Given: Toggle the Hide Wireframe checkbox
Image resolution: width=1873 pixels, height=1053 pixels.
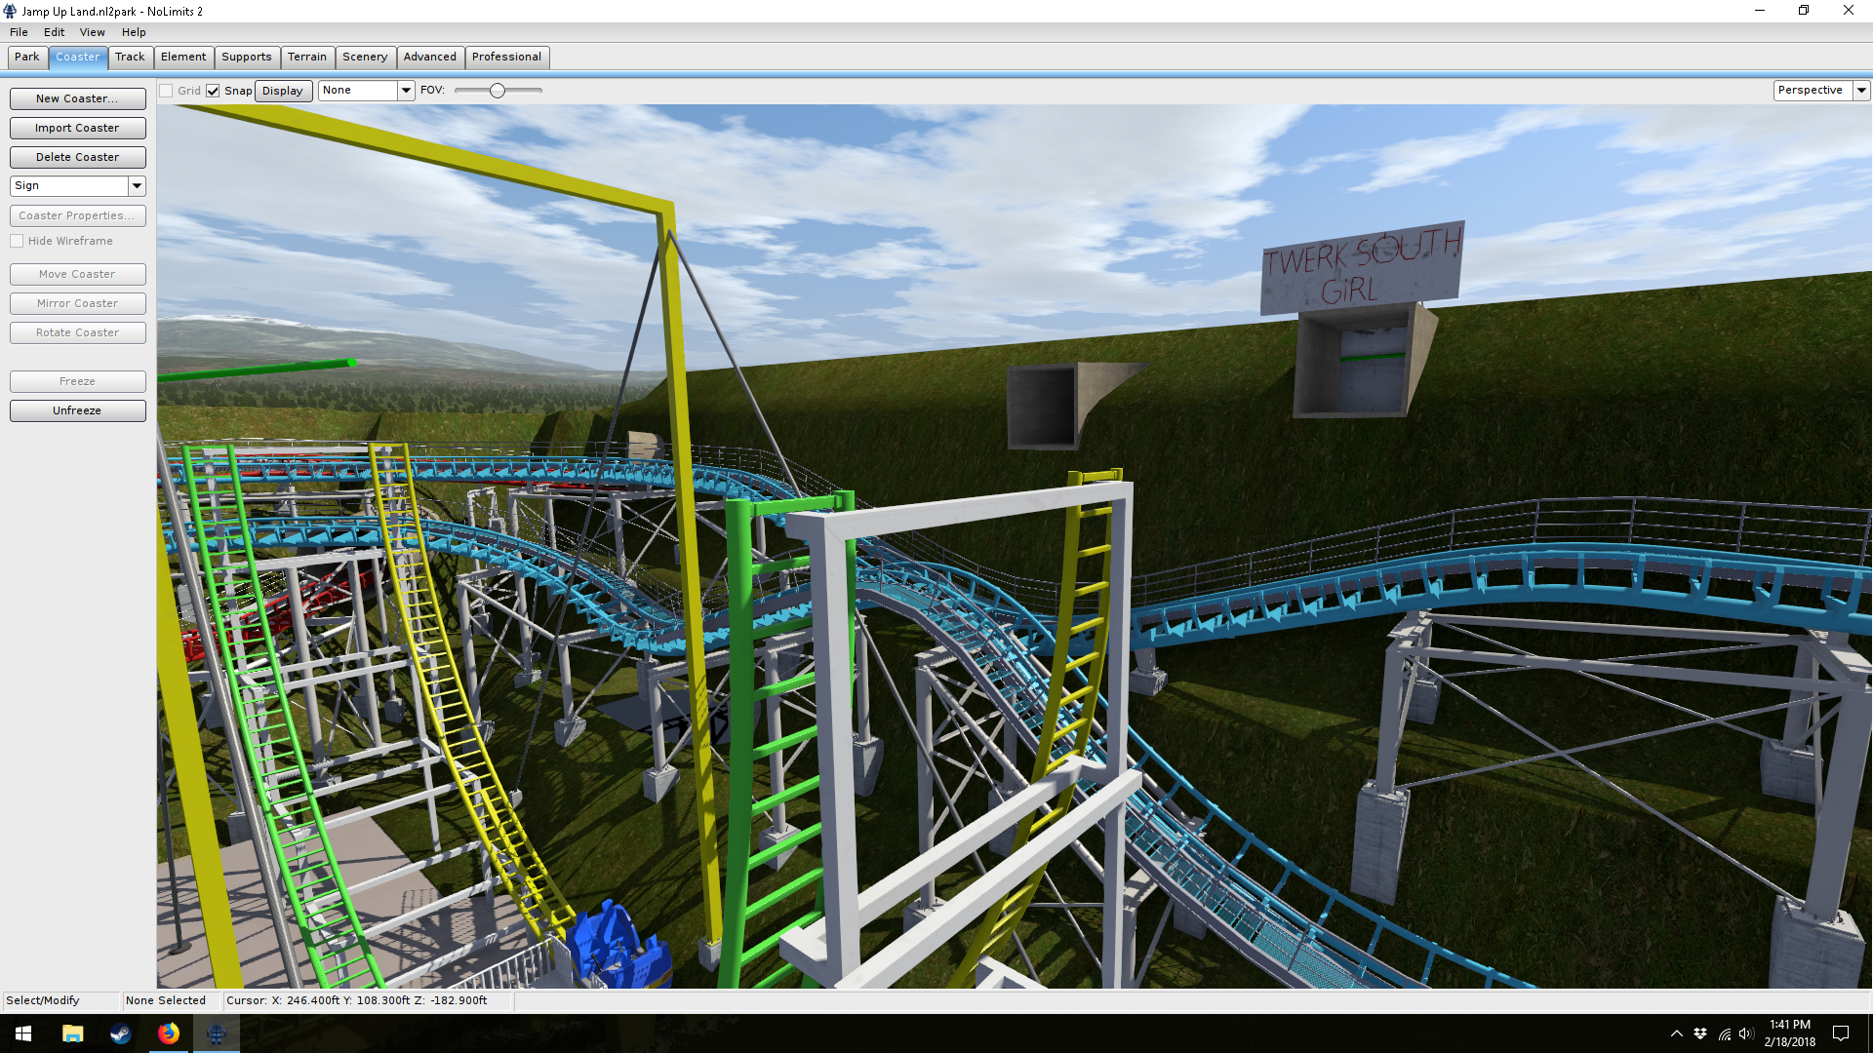Looking at the screenshot, I should click(17, 241).
